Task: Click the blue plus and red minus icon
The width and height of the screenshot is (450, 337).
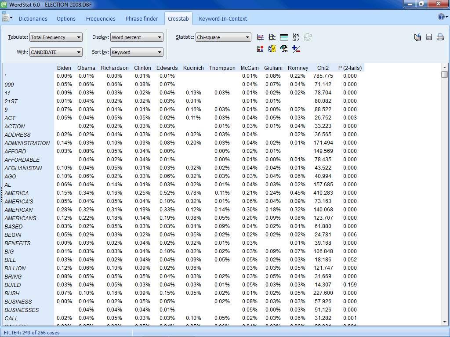Action: click(296, 49)
